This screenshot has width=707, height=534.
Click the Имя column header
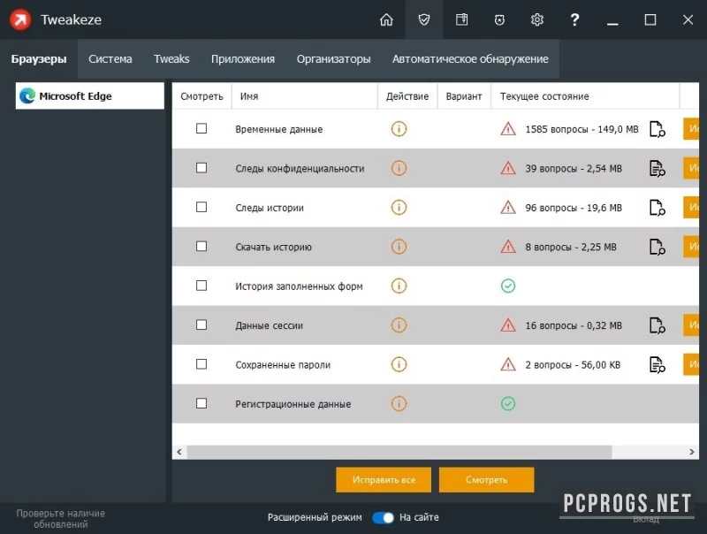pos(304,96)
